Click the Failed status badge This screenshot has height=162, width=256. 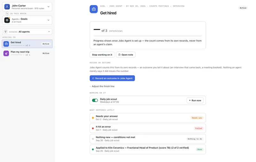(x=198, y=128)
